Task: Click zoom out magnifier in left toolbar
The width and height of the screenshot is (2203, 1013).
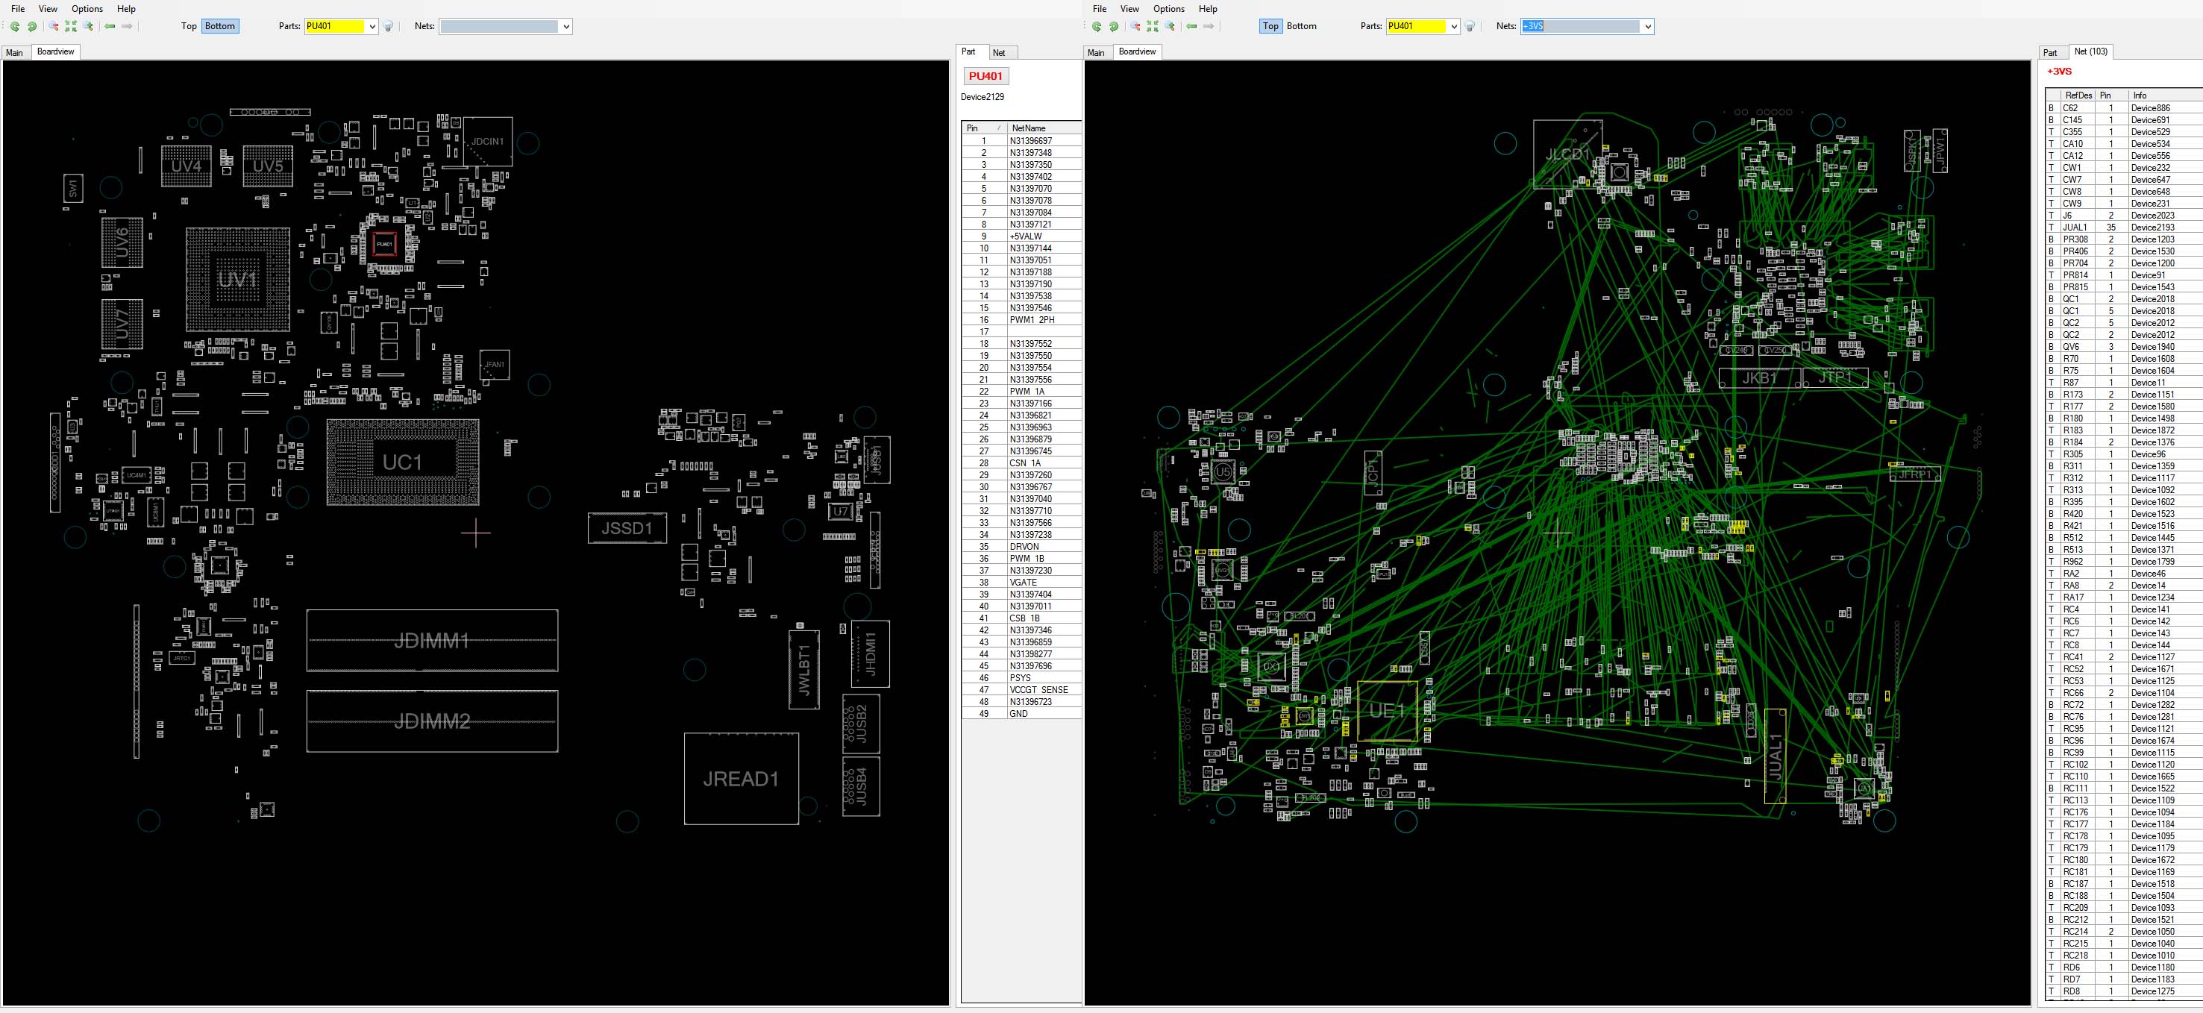Action: coord(54,27)
